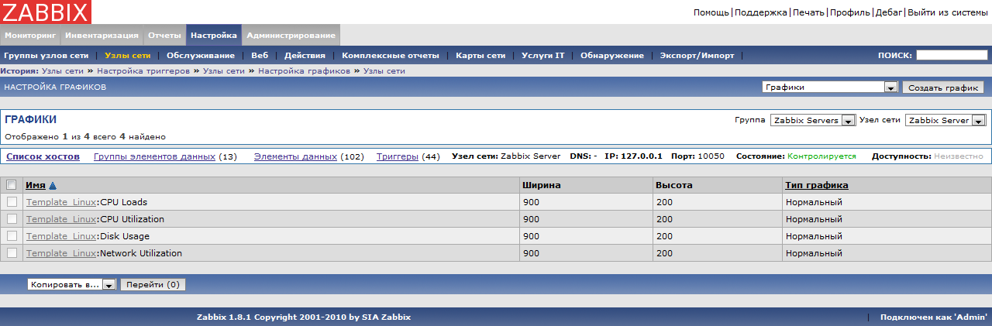Open Template_Linux link in CPU Loads row
Viewport: 992px width, 326px height.
[x=61, y=202]
